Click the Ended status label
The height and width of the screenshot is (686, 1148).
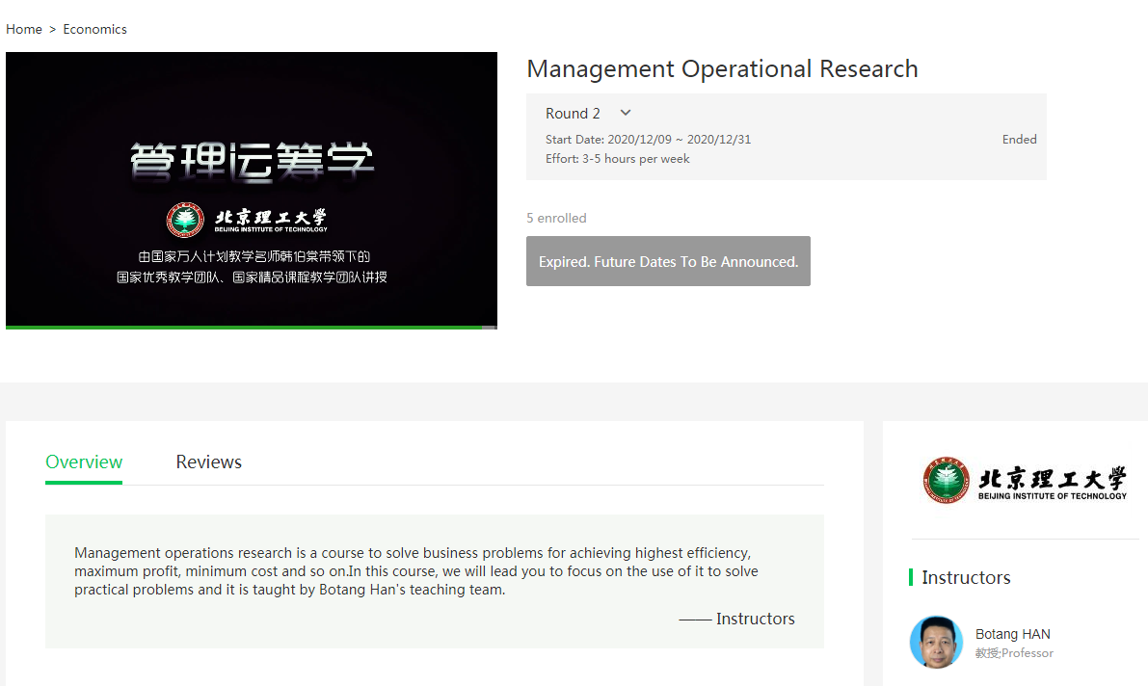coord(1019,140)
